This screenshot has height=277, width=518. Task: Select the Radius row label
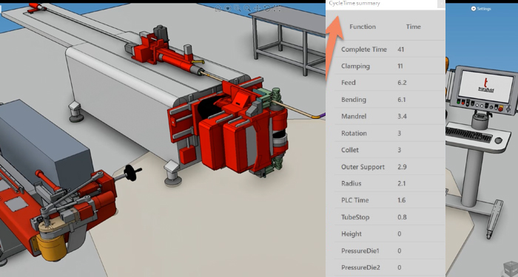[x=351, y=184]
